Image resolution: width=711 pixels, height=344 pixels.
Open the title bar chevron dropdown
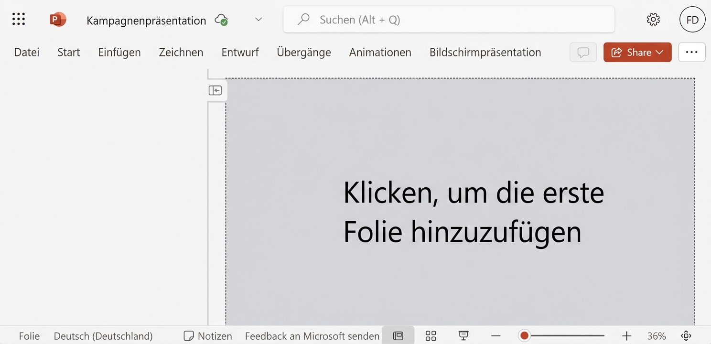[258, 19]
